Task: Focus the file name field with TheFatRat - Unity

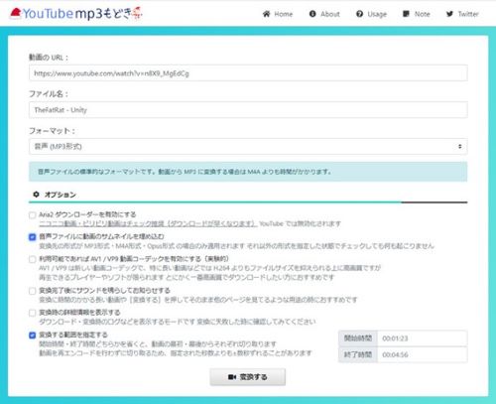Action: click(248, 110)
